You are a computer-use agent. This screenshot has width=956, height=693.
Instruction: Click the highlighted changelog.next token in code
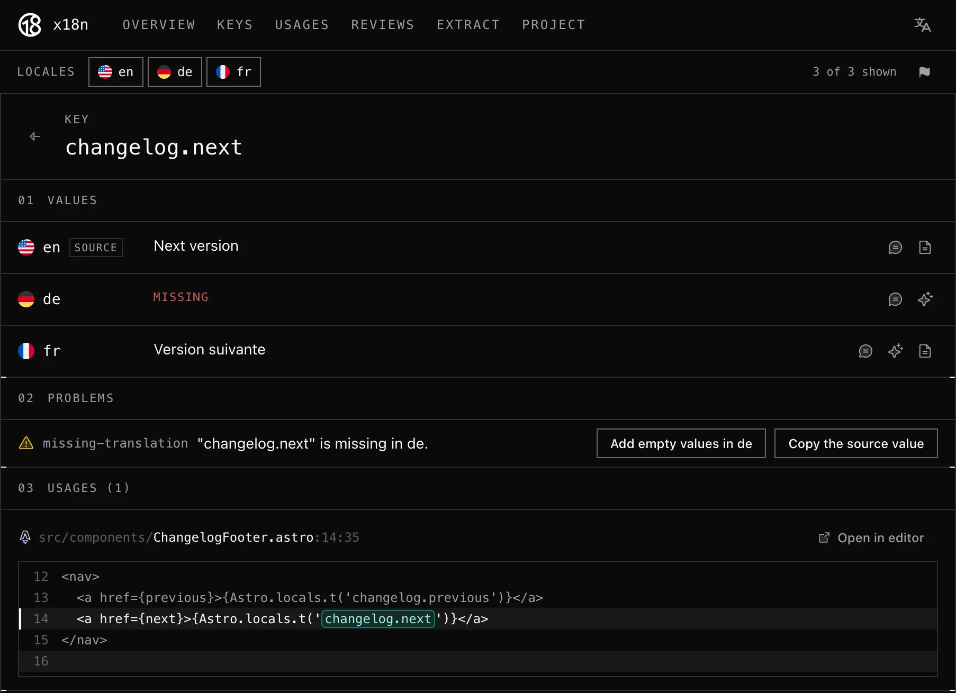click(x=378, y=619)
